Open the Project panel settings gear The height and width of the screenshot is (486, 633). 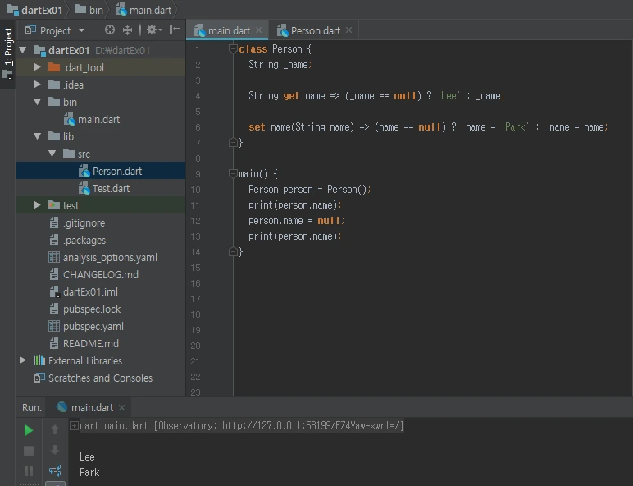coord(152,30)
